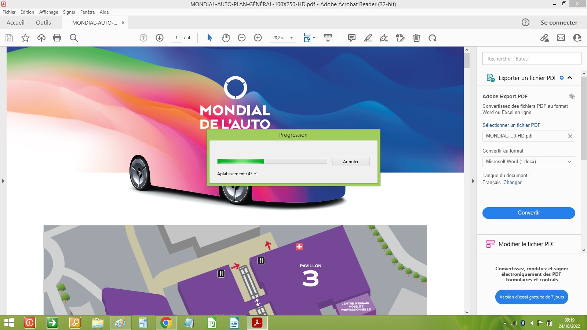Click Annuler in Progression dialog
587x330 pixels.
(351, 161)
